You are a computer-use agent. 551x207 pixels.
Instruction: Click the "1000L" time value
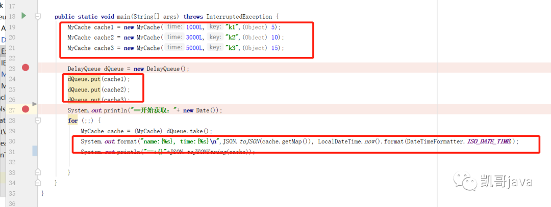tap(194, 27)
